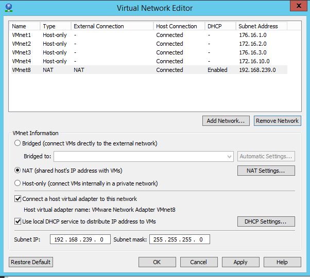Confirm with the OK button
The height and width of the screenshot is (278, 310).
(x=157, y=262)
